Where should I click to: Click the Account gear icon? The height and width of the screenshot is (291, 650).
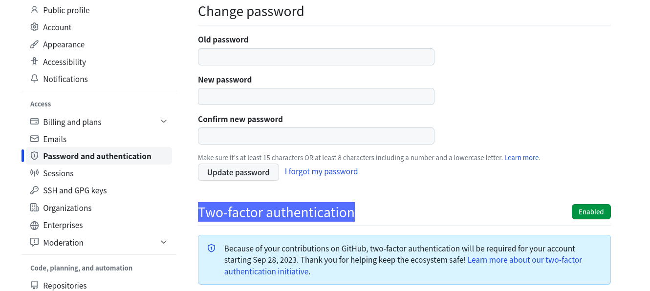point(34,27)
